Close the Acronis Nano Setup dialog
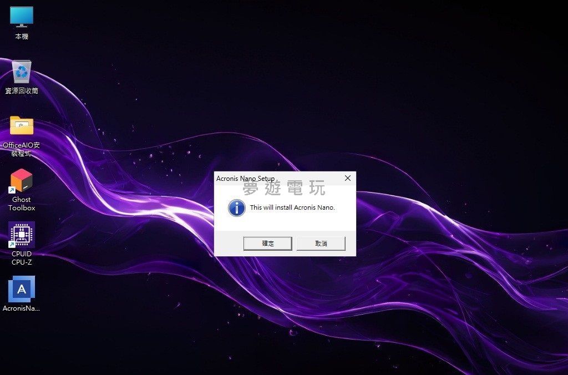 click(x=348, y=178)
